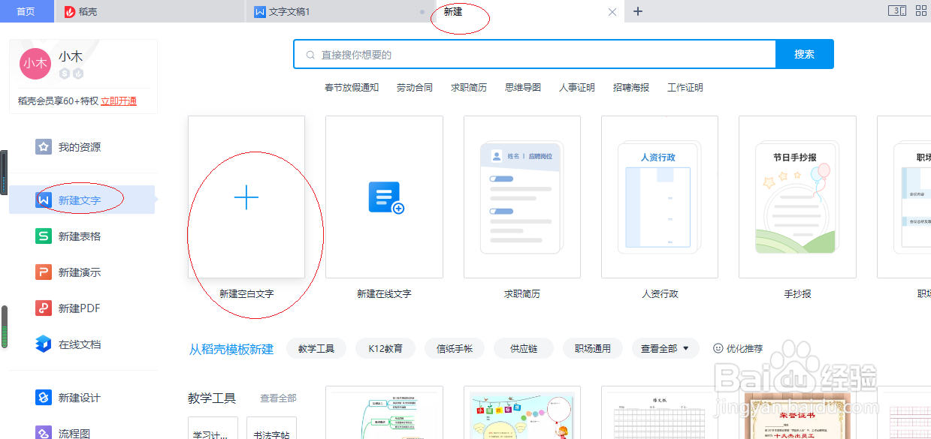The width and height of the screenshot is (931, 439).
Task: Select the 供应链 category tag
Action: pos(524,348)
